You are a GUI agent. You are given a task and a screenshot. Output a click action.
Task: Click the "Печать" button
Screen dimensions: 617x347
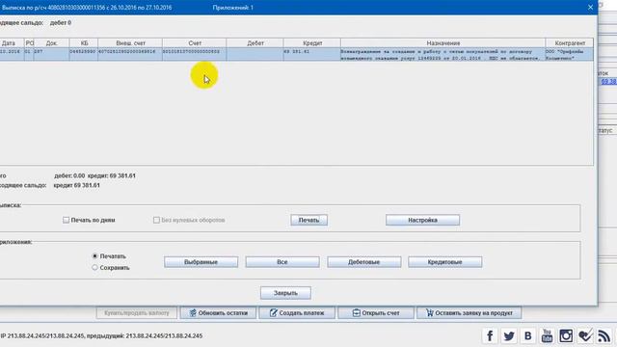(308, 220)
